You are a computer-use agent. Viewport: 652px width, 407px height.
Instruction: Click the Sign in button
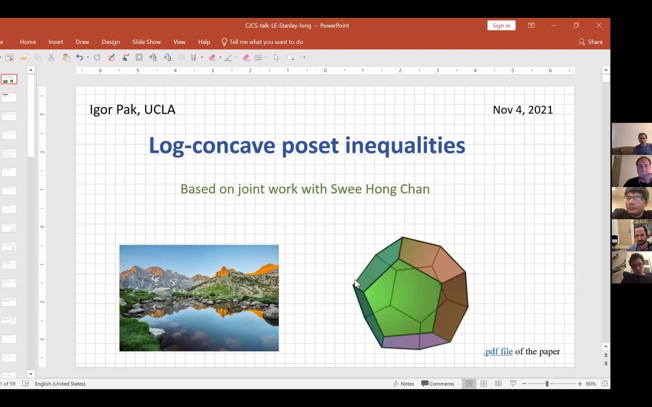[x=501, y=25]
